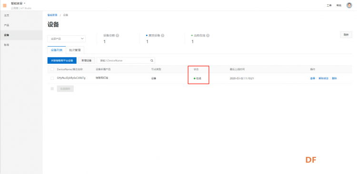This screenshot has height=174, width=357.
Task: Click the 设备所属产品 column header
Action: [103, 69]
